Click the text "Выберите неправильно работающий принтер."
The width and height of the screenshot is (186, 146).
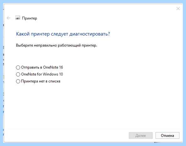coord(57,45)
